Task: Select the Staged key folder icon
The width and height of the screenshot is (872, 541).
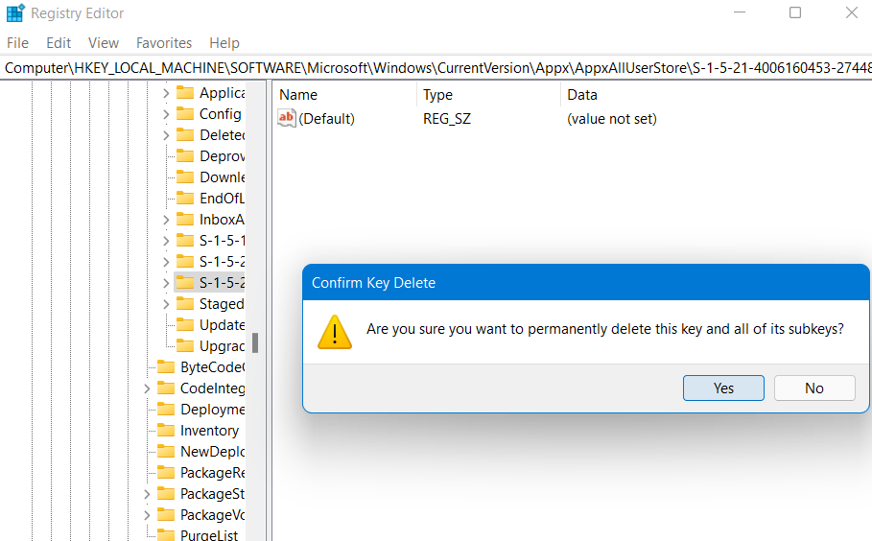Action: point(185,304)
